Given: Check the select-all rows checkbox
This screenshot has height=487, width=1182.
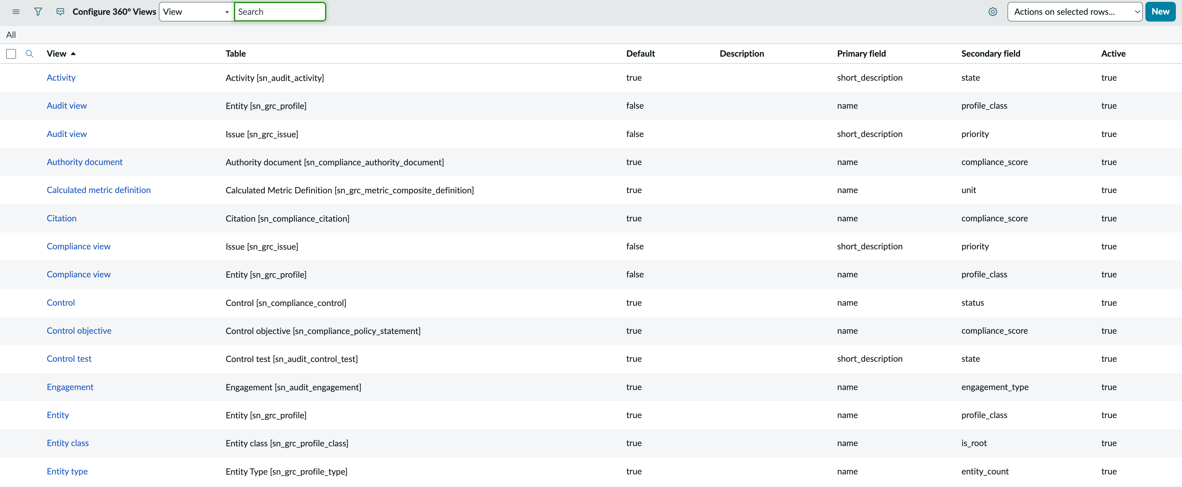Looking at the screenshot, I should 11,54.
